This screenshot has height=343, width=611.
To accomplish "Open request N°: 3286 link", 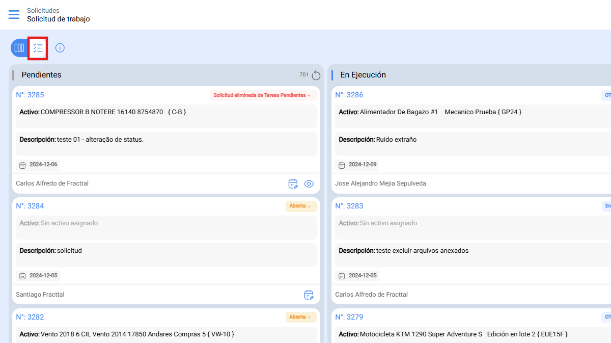I will tap(349, 95).
